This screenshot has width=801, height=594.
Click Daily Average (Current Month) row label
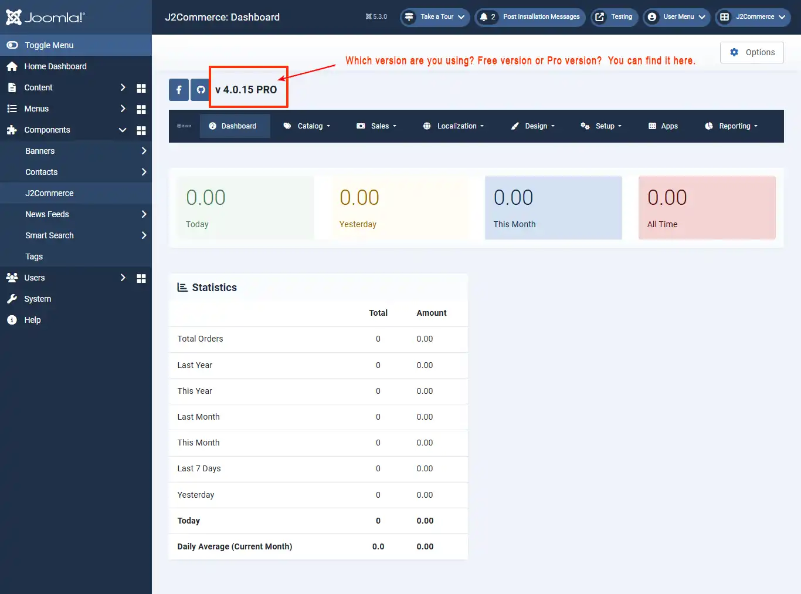235,546
